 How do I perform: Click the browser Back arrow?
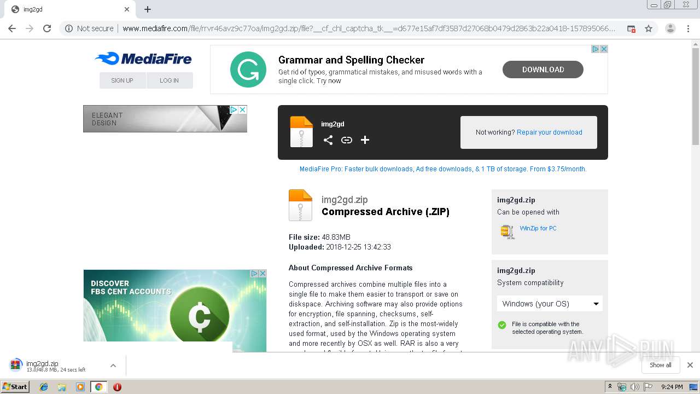pyautogui.click(x=12, y=28)
